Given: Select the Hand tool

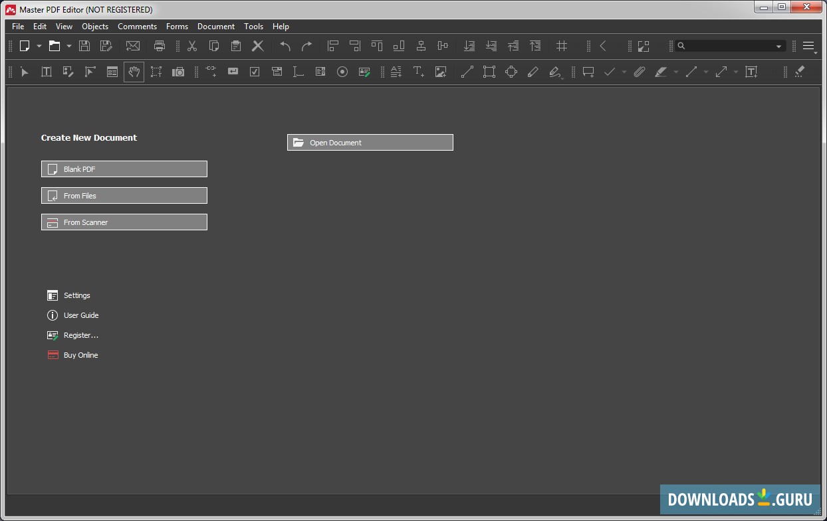Looking at the screenshot, I should pyautogui.click(x=134, y=72).
